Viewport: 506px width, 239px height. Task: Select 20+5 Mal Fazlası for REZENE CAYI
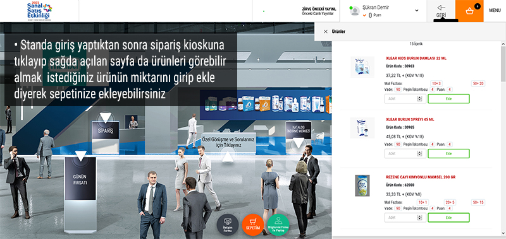(x=450, y=202)
